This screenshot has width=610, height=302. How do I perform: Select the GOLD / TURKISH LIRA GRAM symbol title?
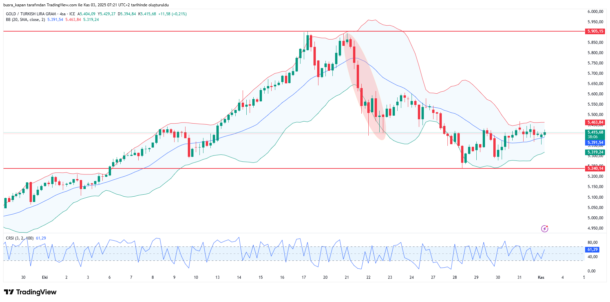31,14
